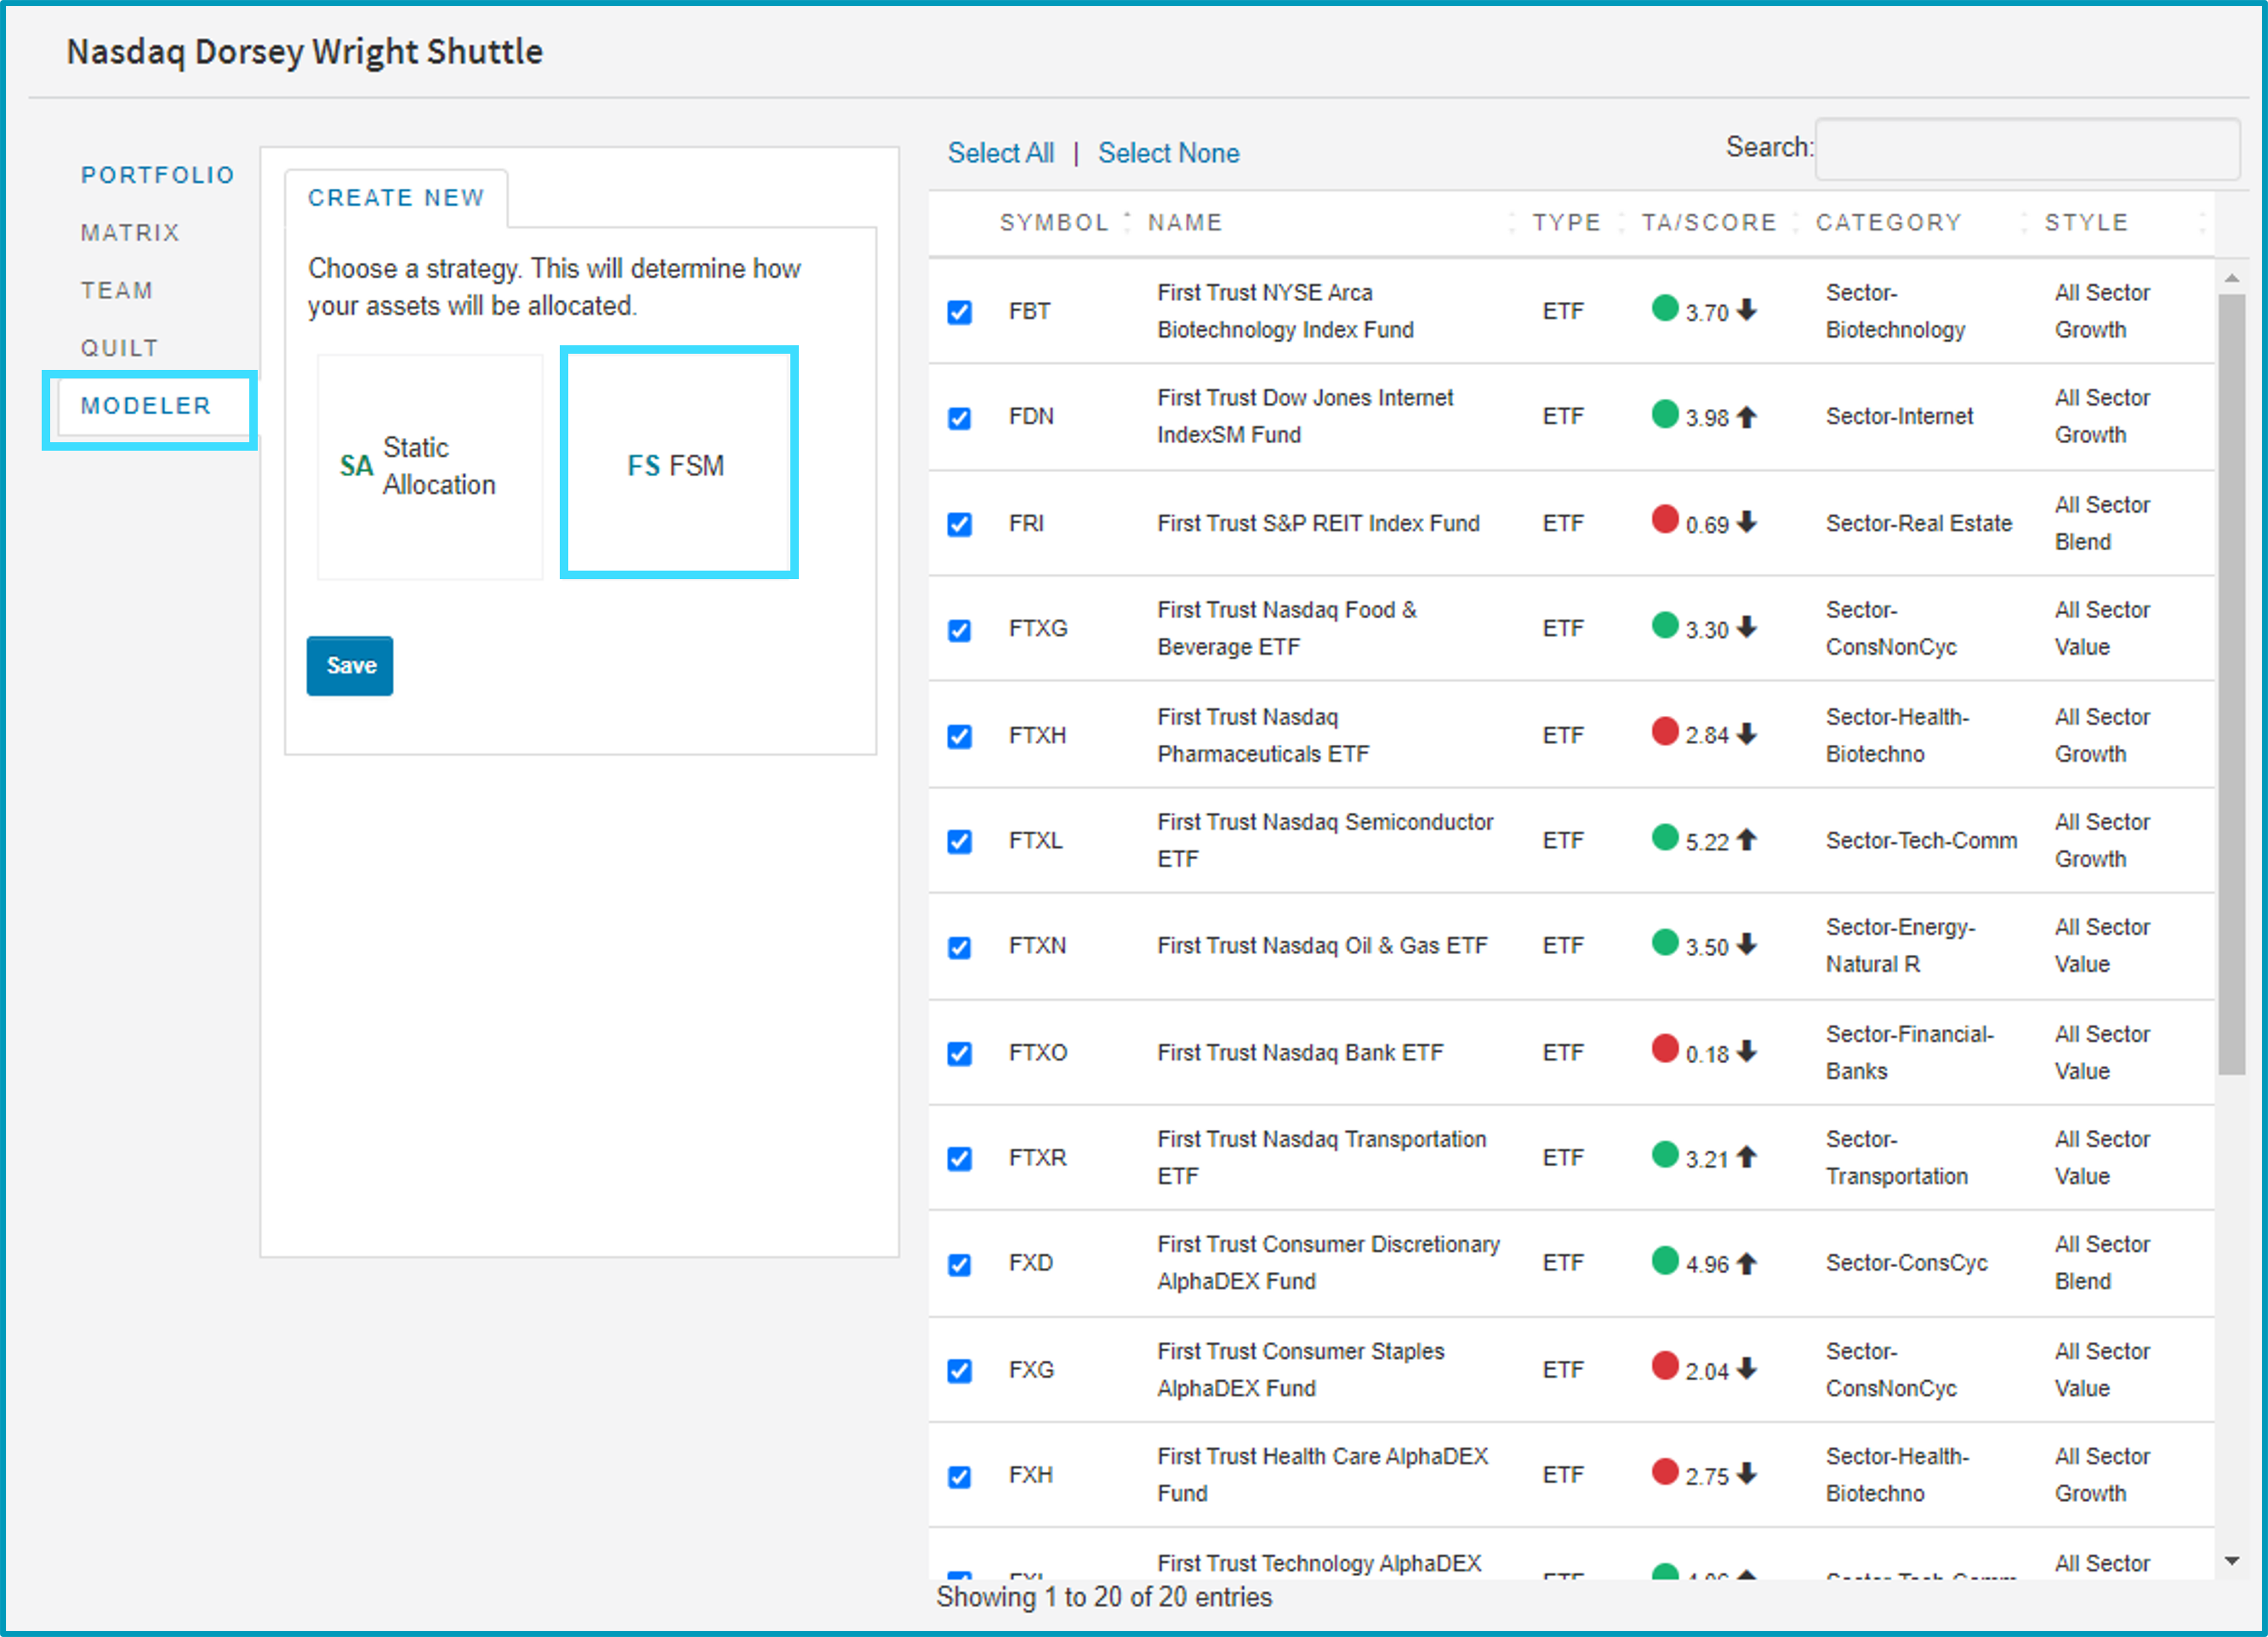The image size is (2268, 1637).
Task: Click the down arrow next to 3.50
Action: click(1746, 943)
